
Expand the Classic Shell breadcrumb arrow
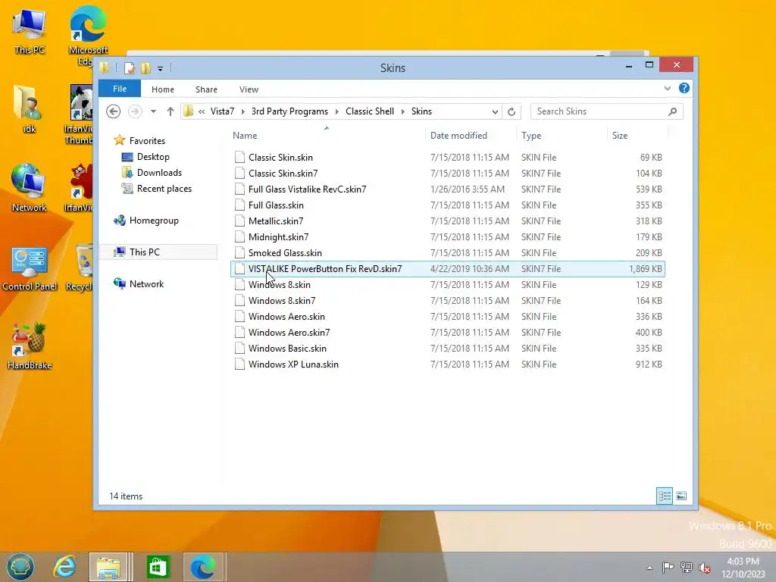[x=403, y=112]
